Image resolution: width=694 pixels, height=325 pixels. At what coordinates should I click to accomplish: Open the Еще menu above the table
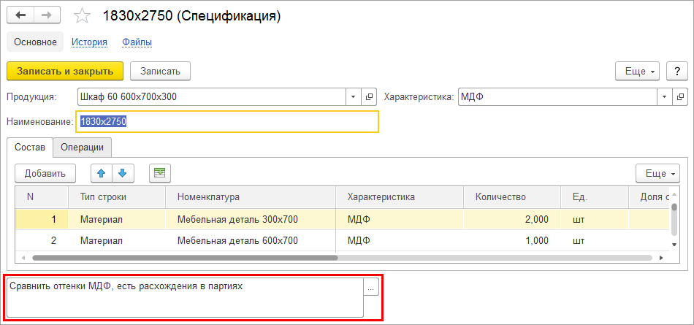657,174
